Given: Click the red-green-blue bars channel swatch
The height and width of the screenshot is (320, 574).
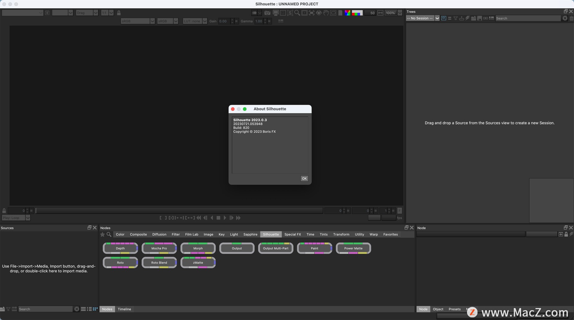Looking at the screenshot, I should click(357, 13).
